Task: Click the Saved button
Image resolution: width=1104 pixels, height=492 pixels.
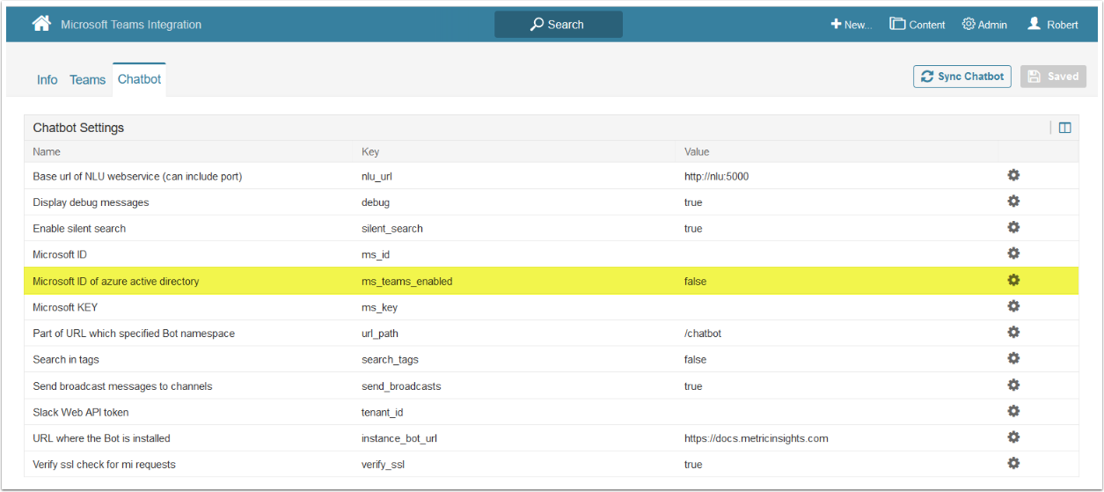Action: [x=1053, y=77]
